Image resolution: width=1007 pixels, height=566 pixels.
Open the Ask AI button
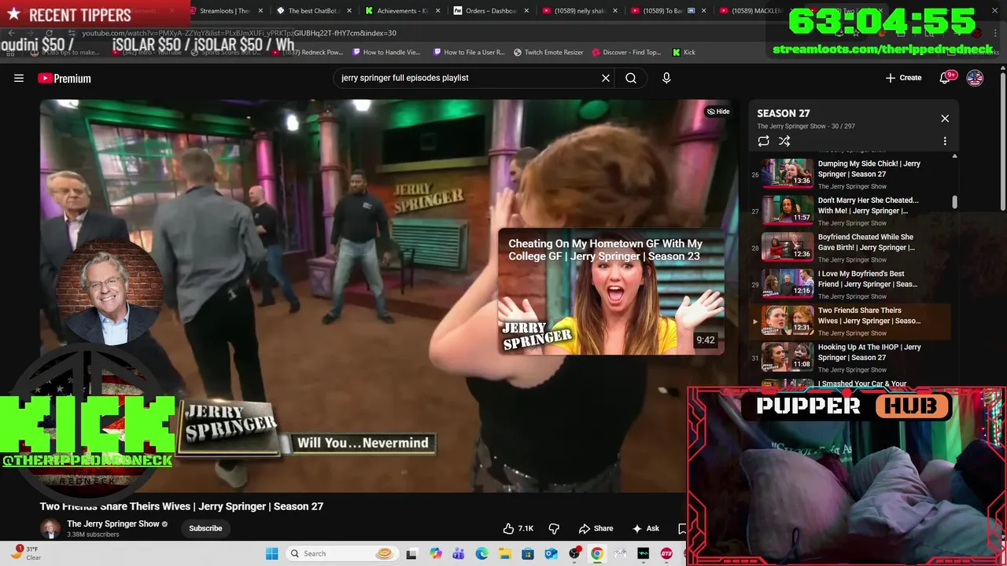(x=646, y=528)
